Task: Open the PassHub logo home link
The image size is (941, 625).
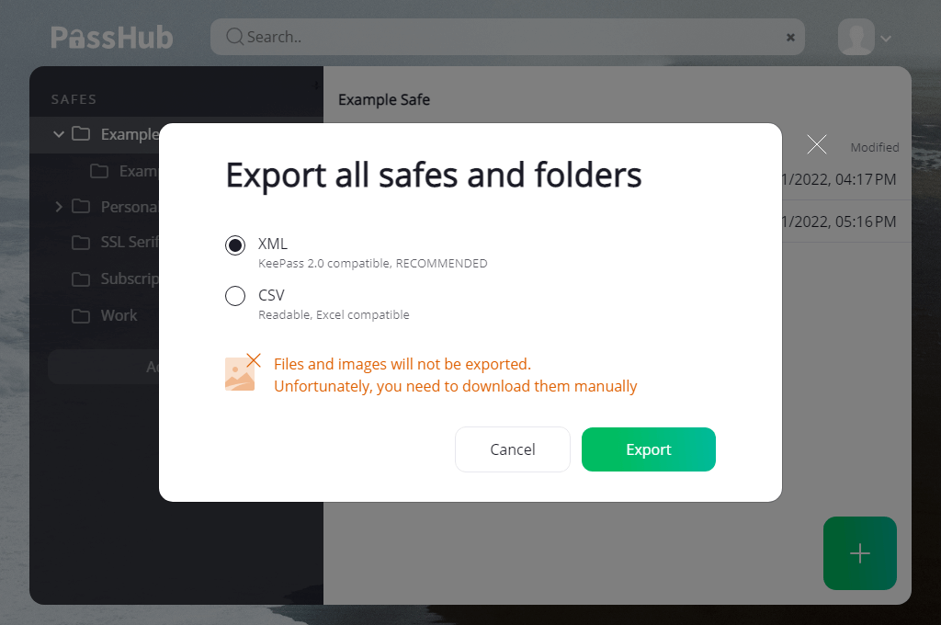Action: (x=111, y=37)
